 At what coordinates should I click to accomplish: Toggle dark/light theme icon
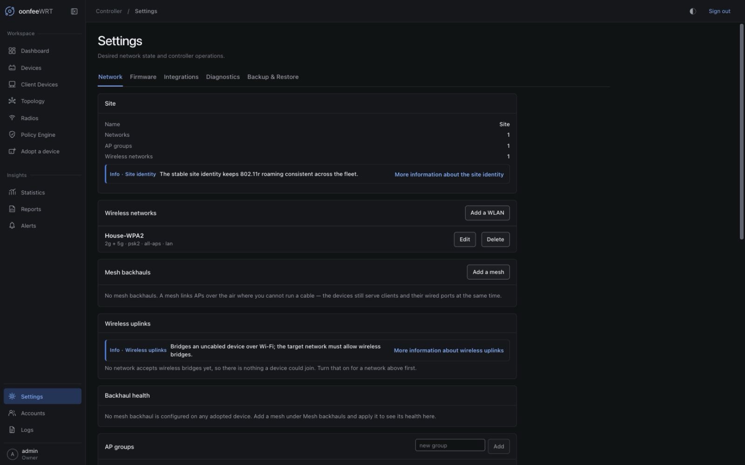coord(693,11)
